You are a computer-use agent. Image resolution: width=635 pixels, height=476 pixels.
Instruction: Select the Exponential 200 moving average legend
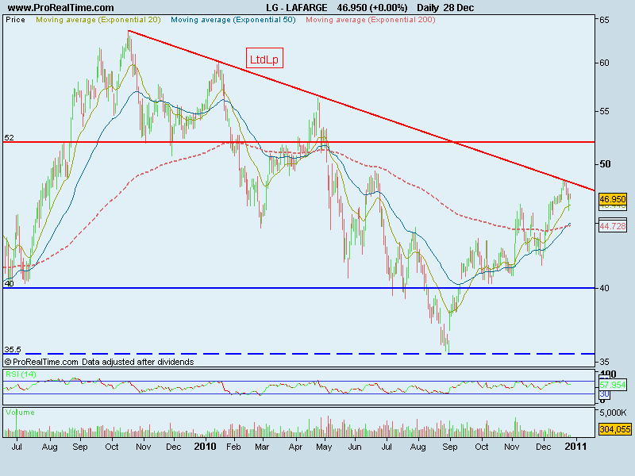pos(371,20)
